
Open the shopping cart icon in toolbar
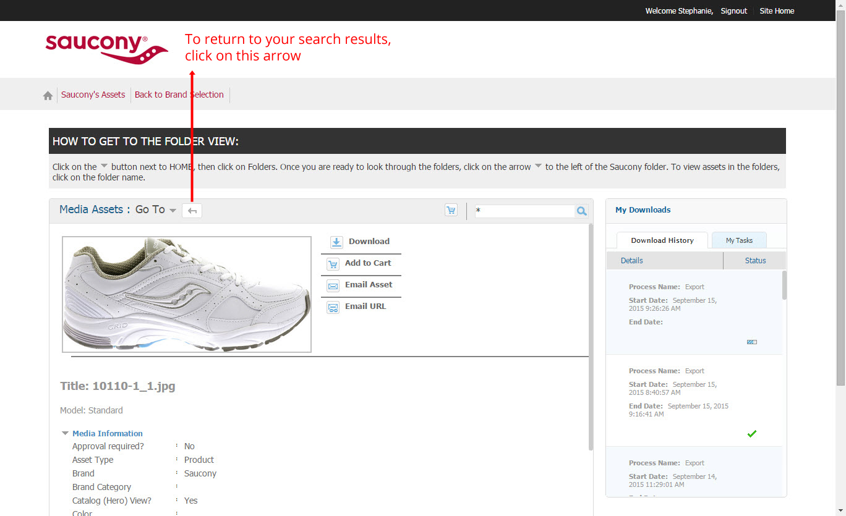(x=451, y=210)
